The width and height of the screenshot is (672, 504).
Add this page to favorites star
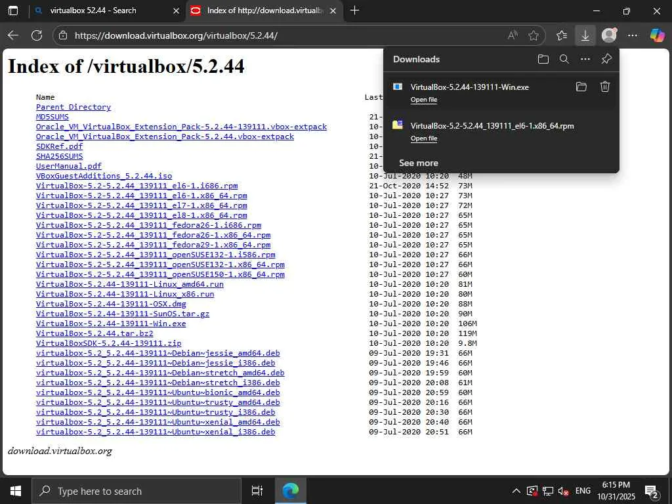click(x=534, y=35)
